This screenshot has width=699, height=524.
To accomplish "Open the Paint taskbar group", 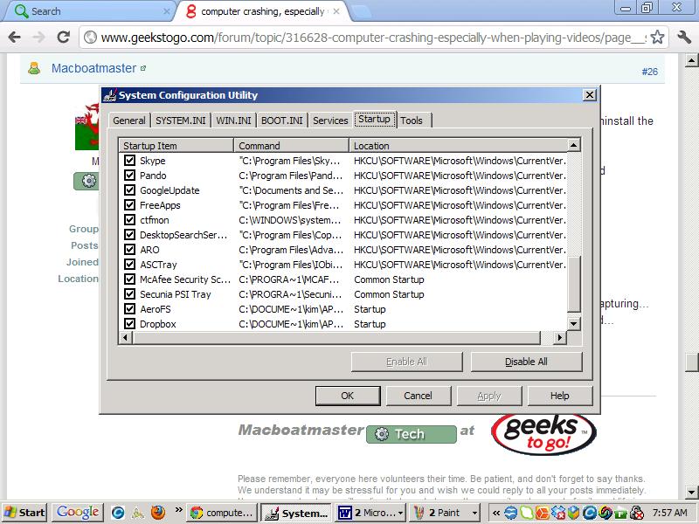I will pos(445,513).
